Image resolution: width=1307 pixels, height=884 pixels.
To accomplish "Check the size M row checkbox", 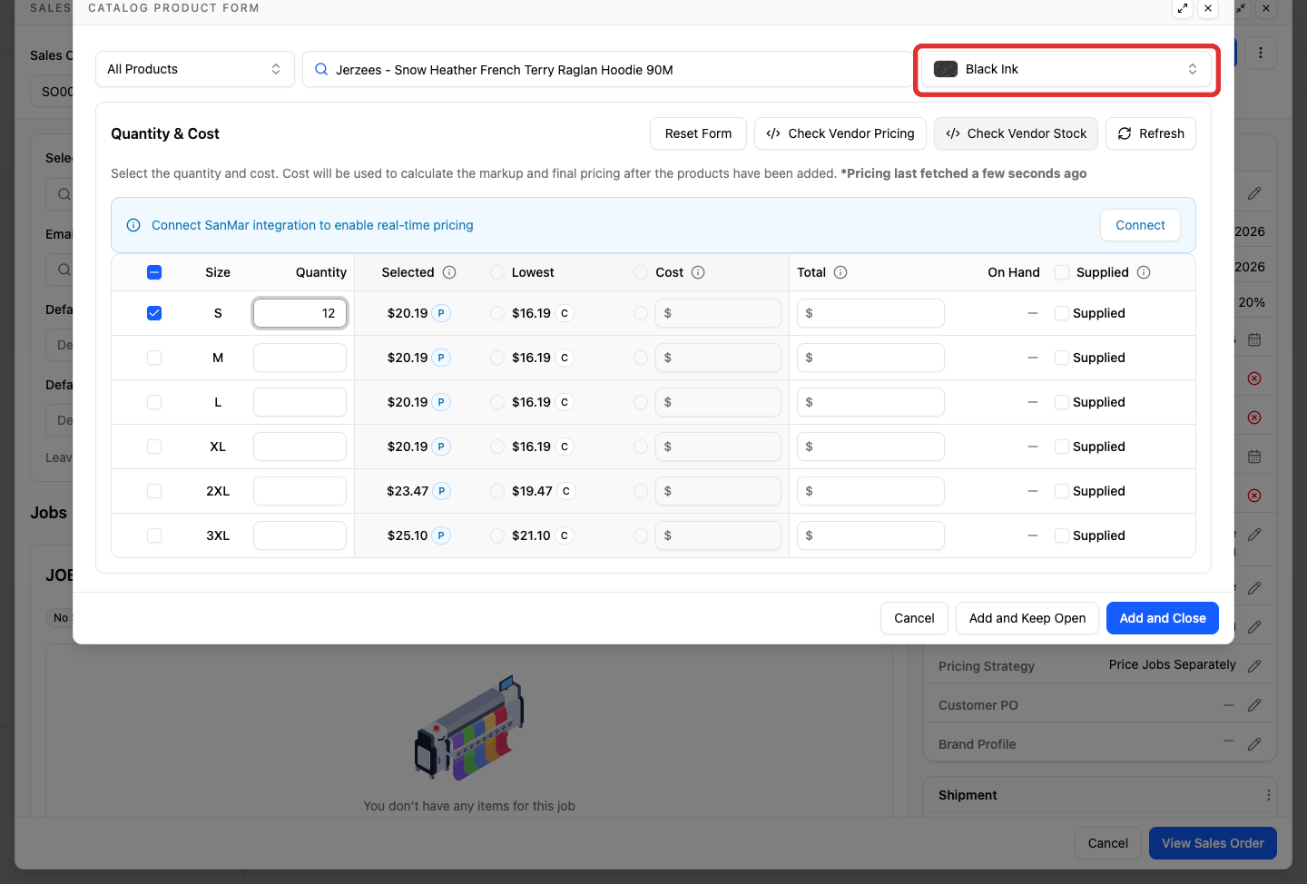I will coord(154,358).
